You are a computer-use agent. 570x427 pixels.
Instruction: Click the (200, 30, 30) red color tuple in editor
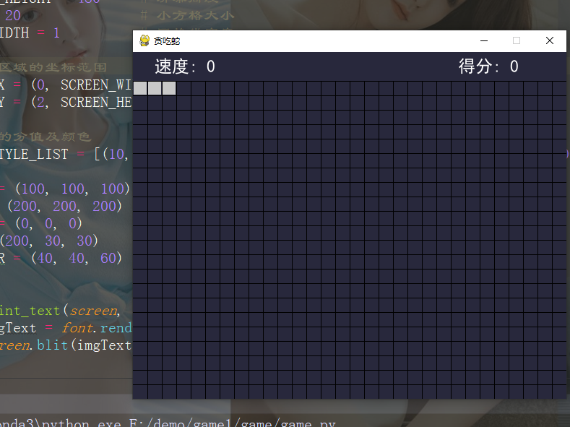[x=48, y=241]
